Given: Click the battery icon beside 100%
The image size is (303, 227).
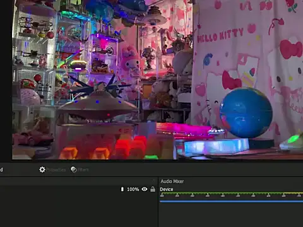Looking at the screenshot, I should point(122,189).
